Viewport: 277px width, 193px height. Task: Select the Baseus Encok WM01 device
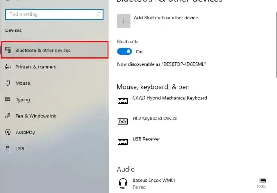(154, 180)
